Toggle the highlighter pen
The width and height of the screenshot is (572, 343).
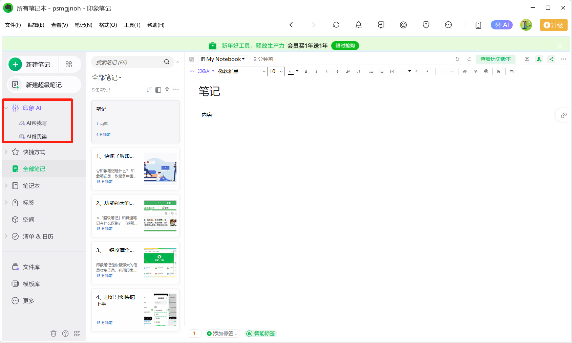(x=348, y=71)
